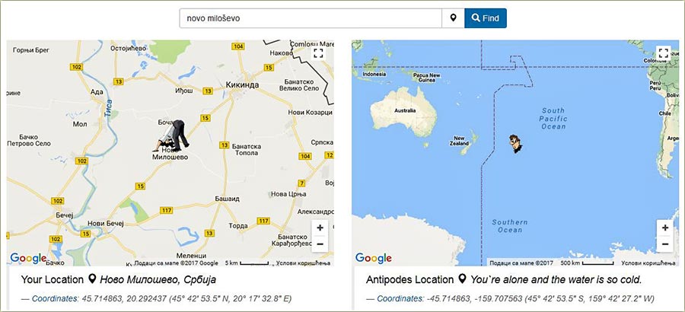Click the swimmer marker in the Pacific Ocean
Viewport: 685px width, 312px height.
(517, 142)
